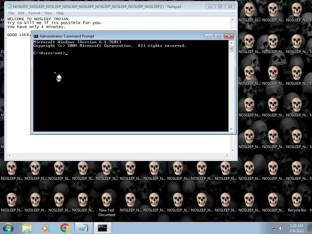Click the text "WELCOME TO NOSLEEP TROJAN."
The height and width of the screenshot is (234, 312).
(x=39, y=19)
